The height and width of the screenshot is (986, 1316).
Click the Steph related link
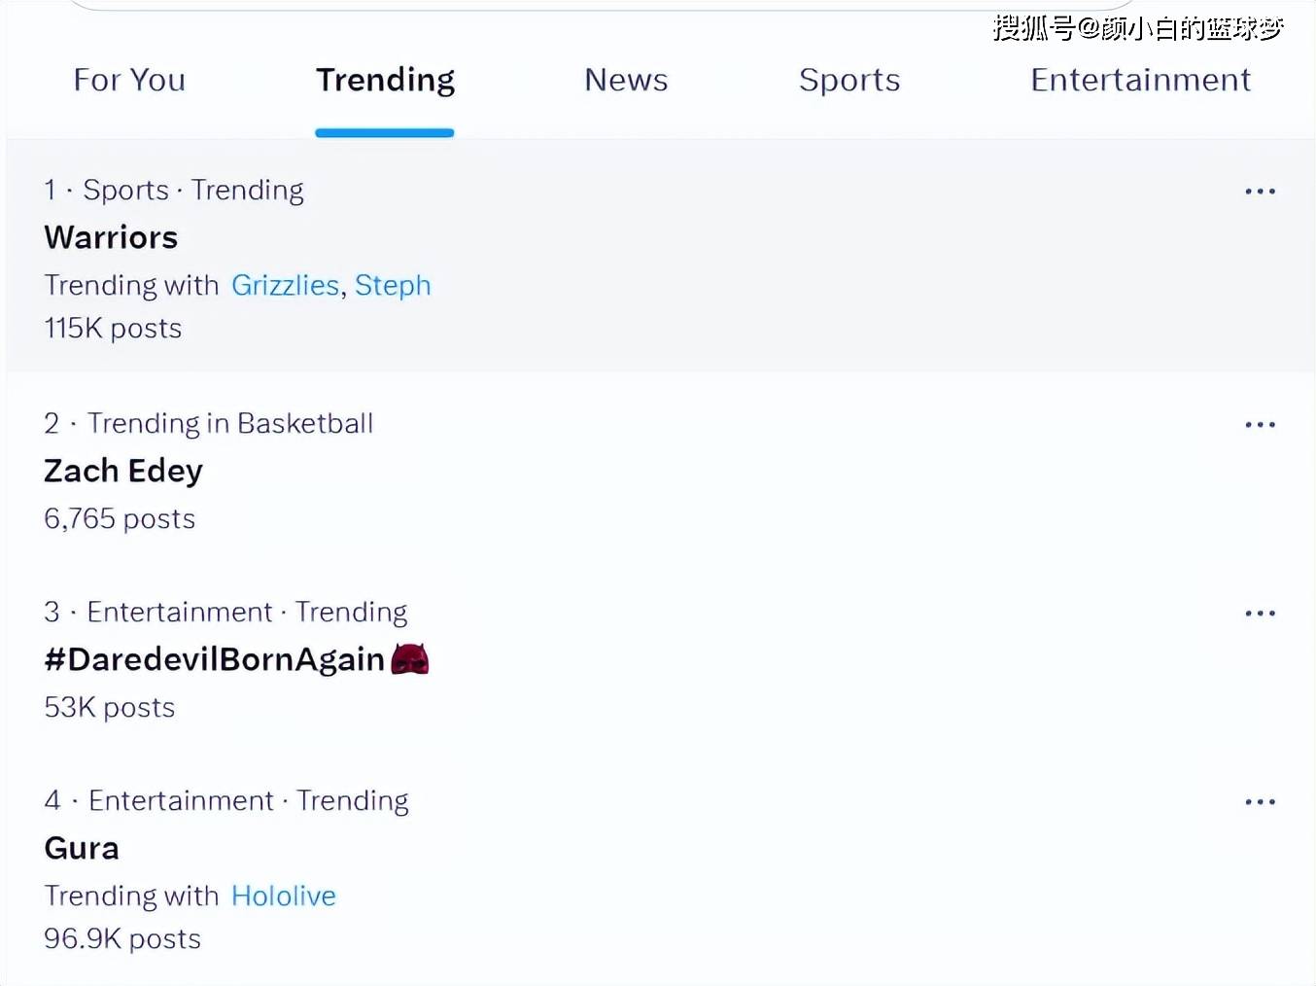pyautogui.click(x=393, y=285)
